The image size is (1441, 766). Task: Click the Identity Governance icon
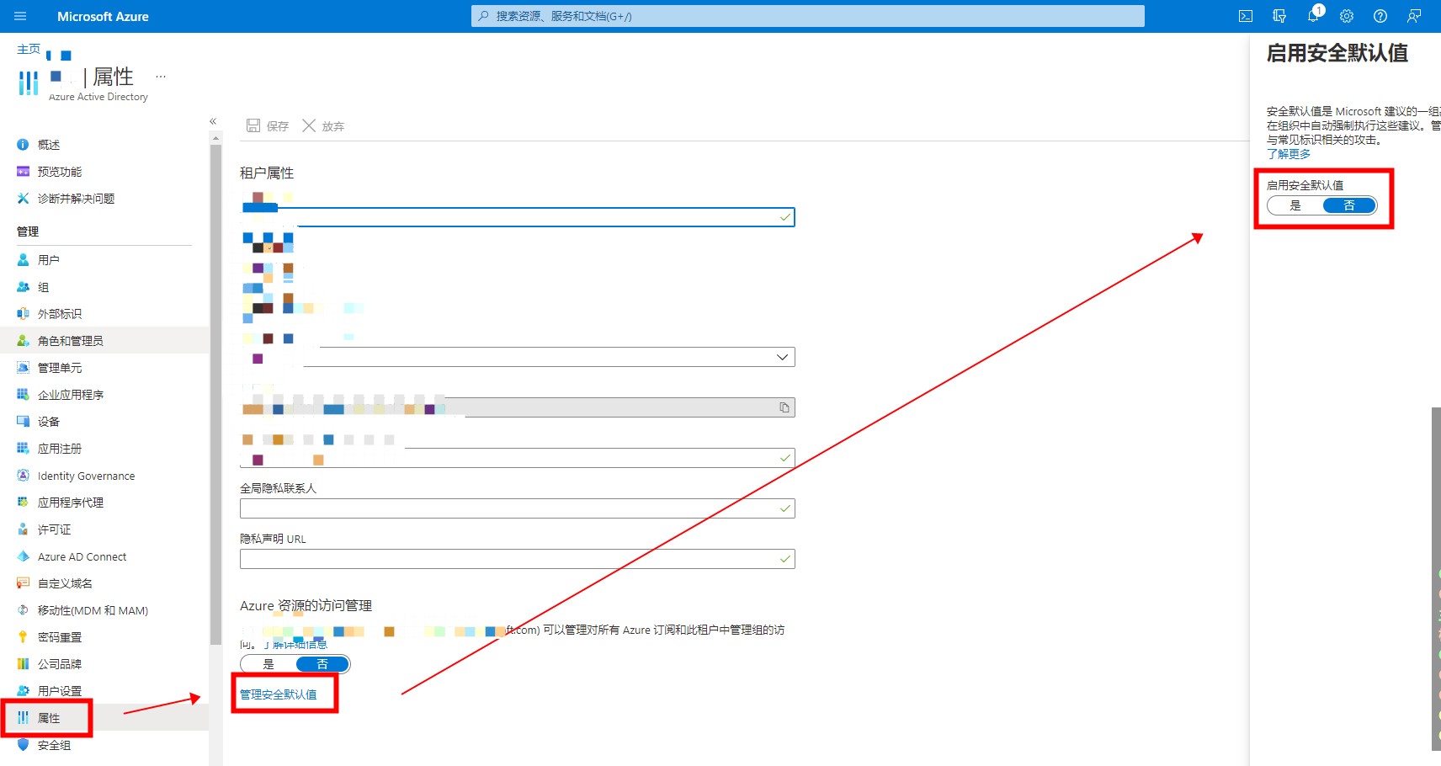point(23,476)
